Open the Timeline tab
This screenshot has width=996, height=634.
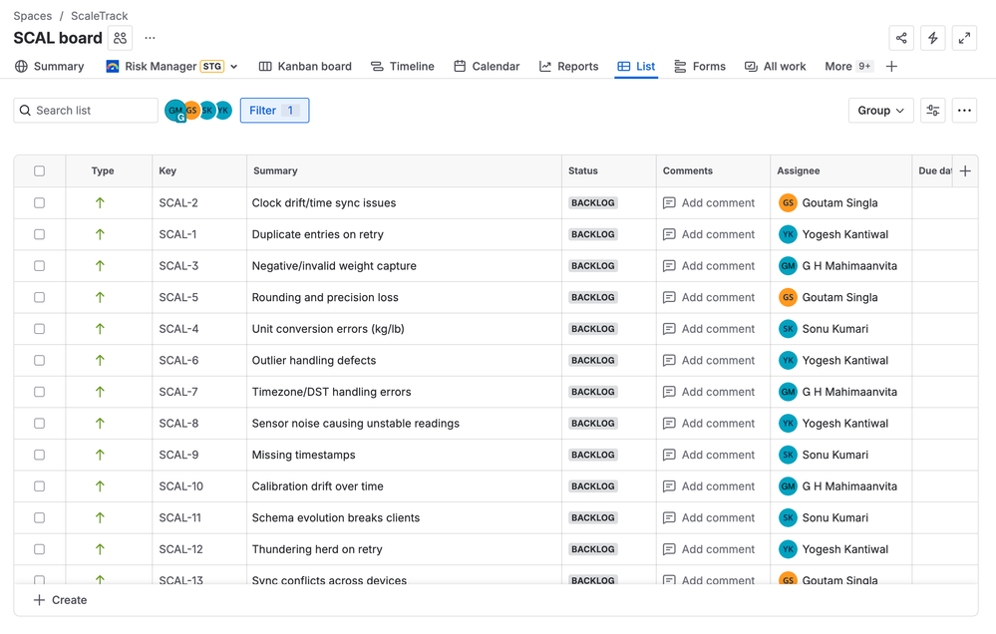(x=403, y=67)
